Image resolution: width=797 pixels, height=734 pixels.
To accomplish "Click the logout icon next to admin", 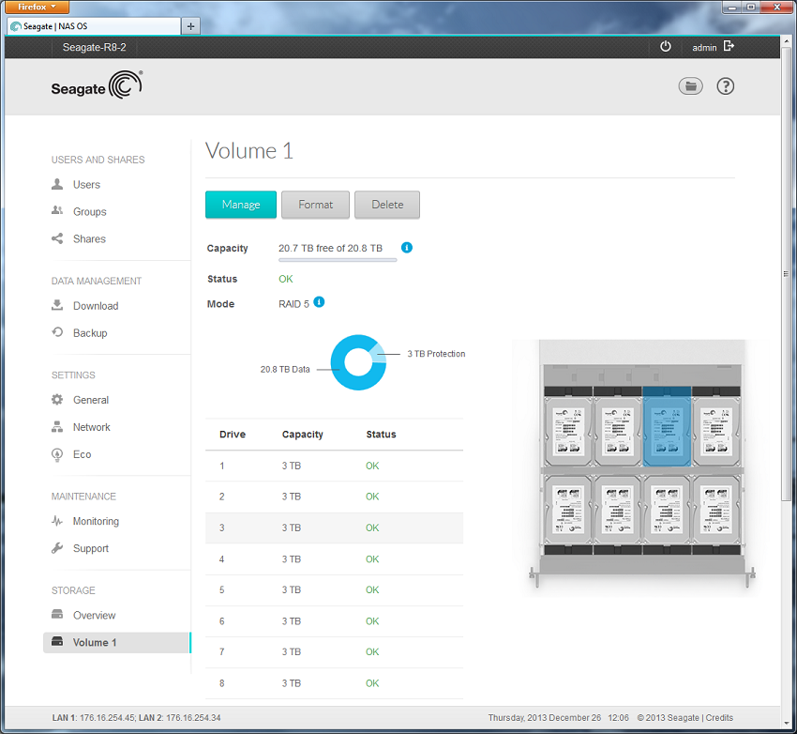I will pos(729,46).
